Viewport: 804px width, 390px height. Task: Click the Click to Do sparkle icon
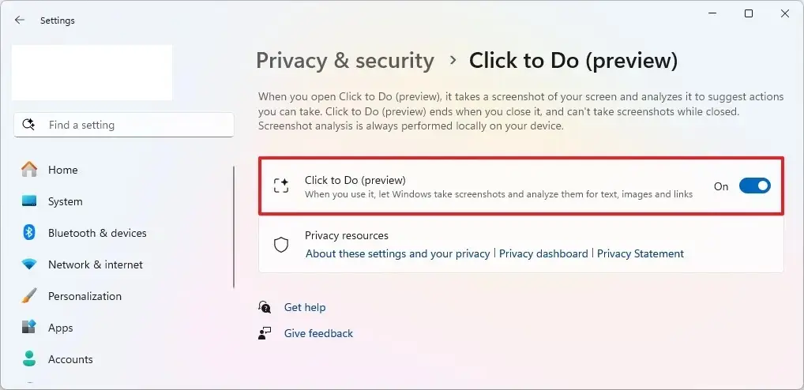click(281, 186)
